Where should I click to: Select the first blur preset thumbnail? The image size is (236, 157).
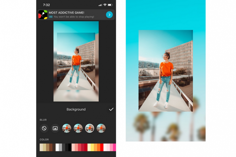pos(67,128)
